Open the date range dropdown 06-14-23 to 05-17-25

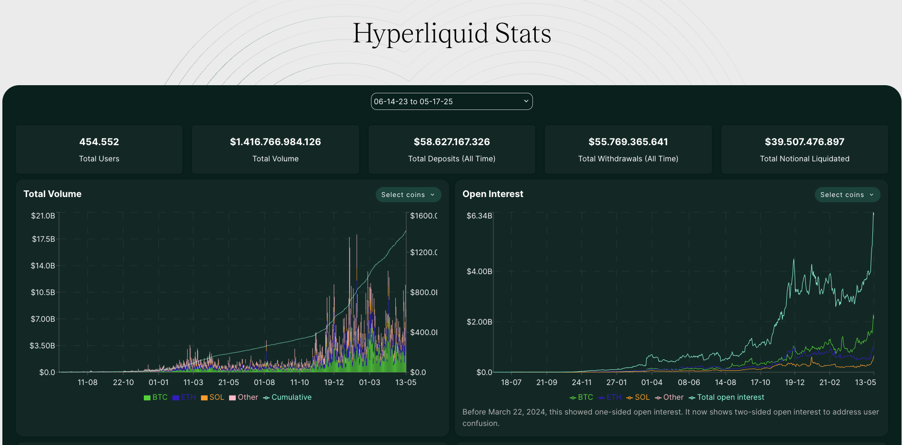tap(451, 101)
